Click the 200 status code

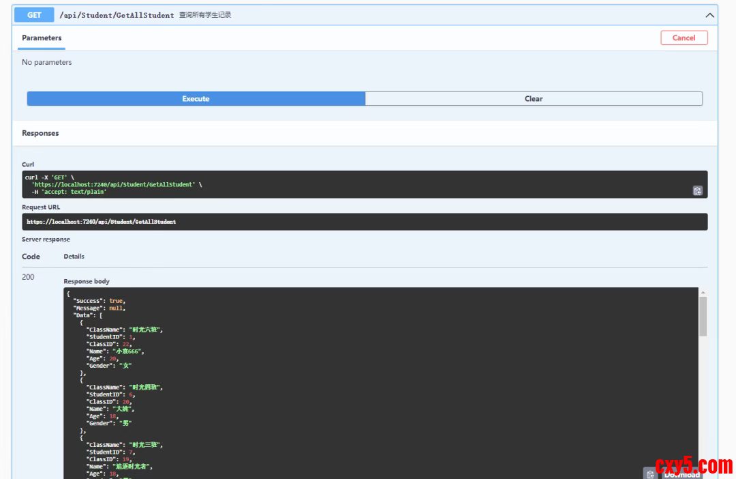28,277
